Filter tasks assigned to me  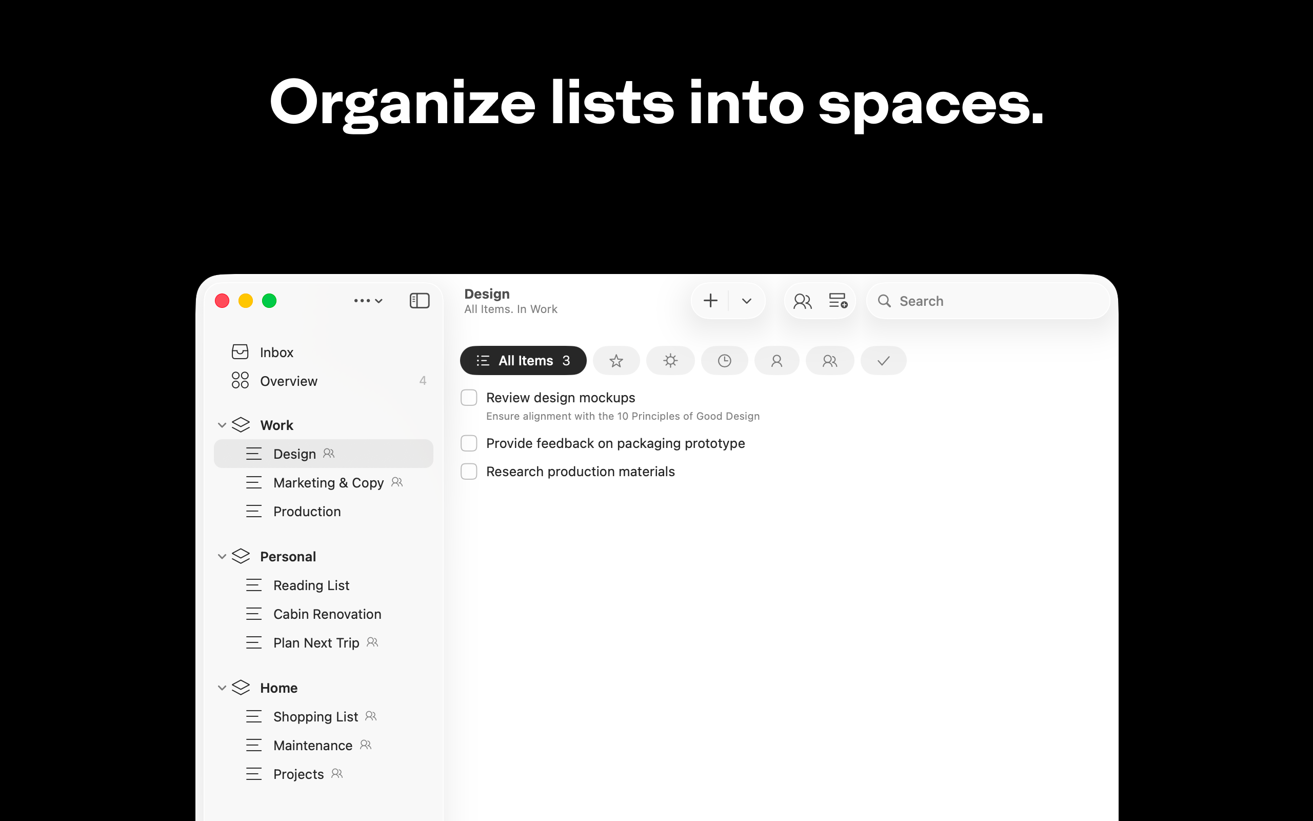pyautogui.click(x=777, y=360)
